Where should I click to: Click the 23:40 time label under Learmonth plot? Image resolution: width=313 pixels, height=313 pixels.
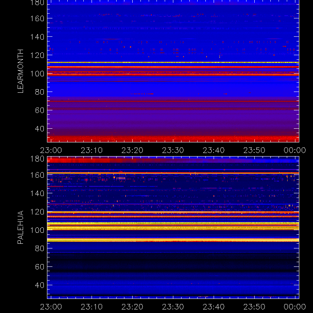pos(214,150)
